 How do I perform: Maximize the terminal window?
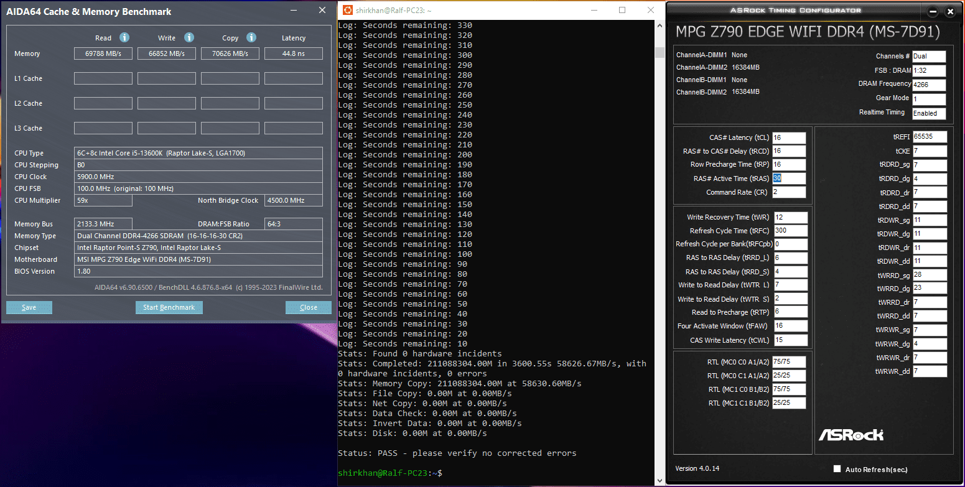tap(622, 10)
